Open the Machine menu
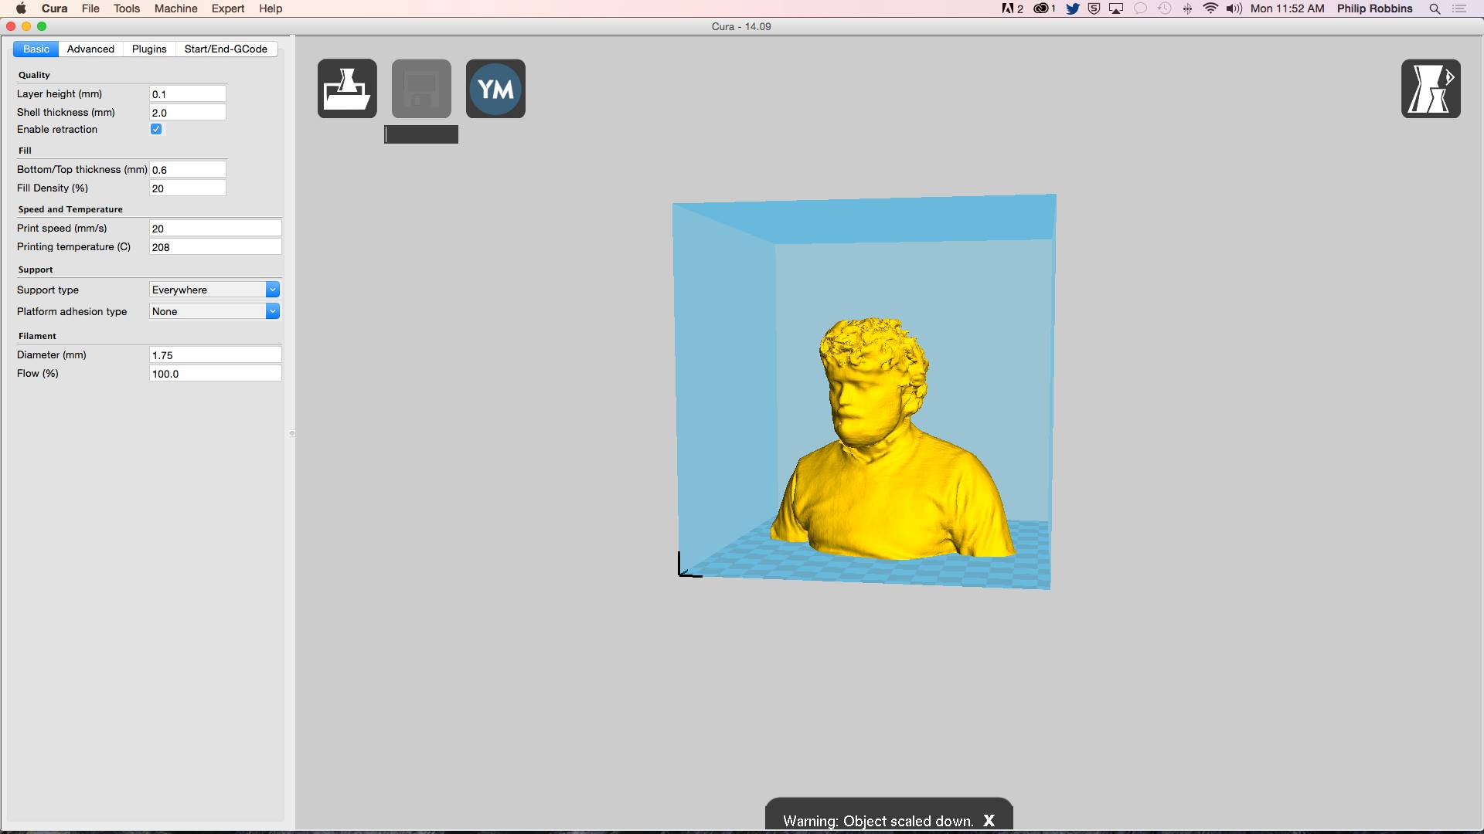 click(175, 8)
